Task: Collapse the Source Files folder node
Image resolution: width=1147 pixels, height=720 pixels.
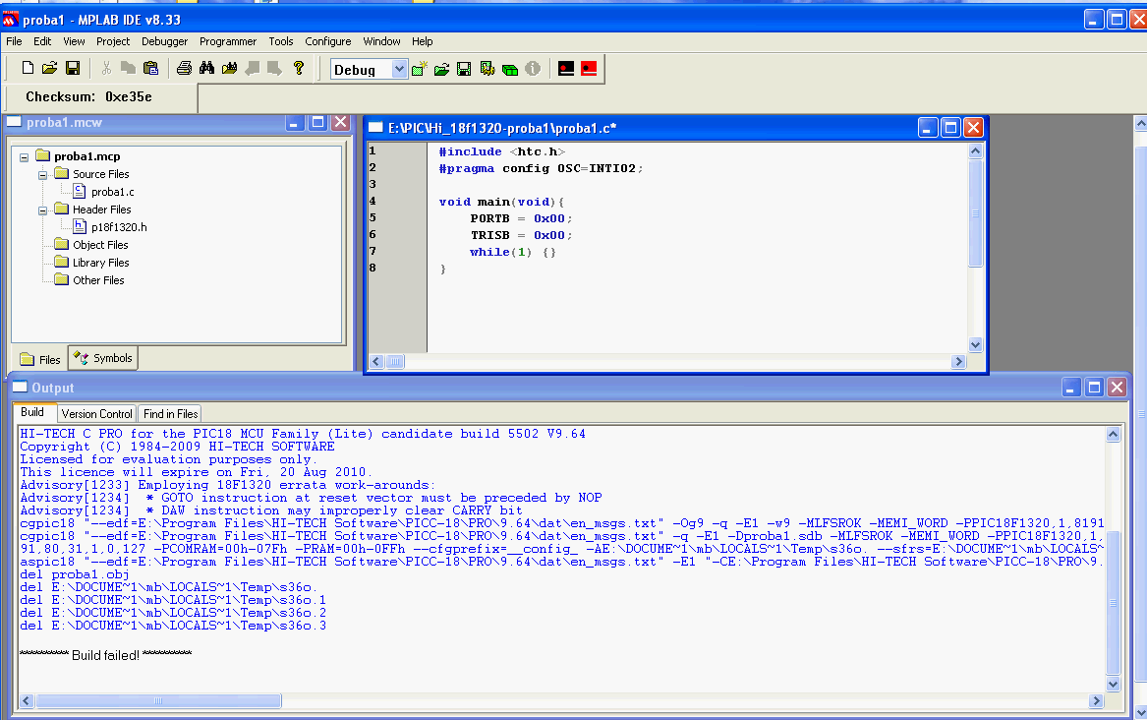Action: (42, 174)
